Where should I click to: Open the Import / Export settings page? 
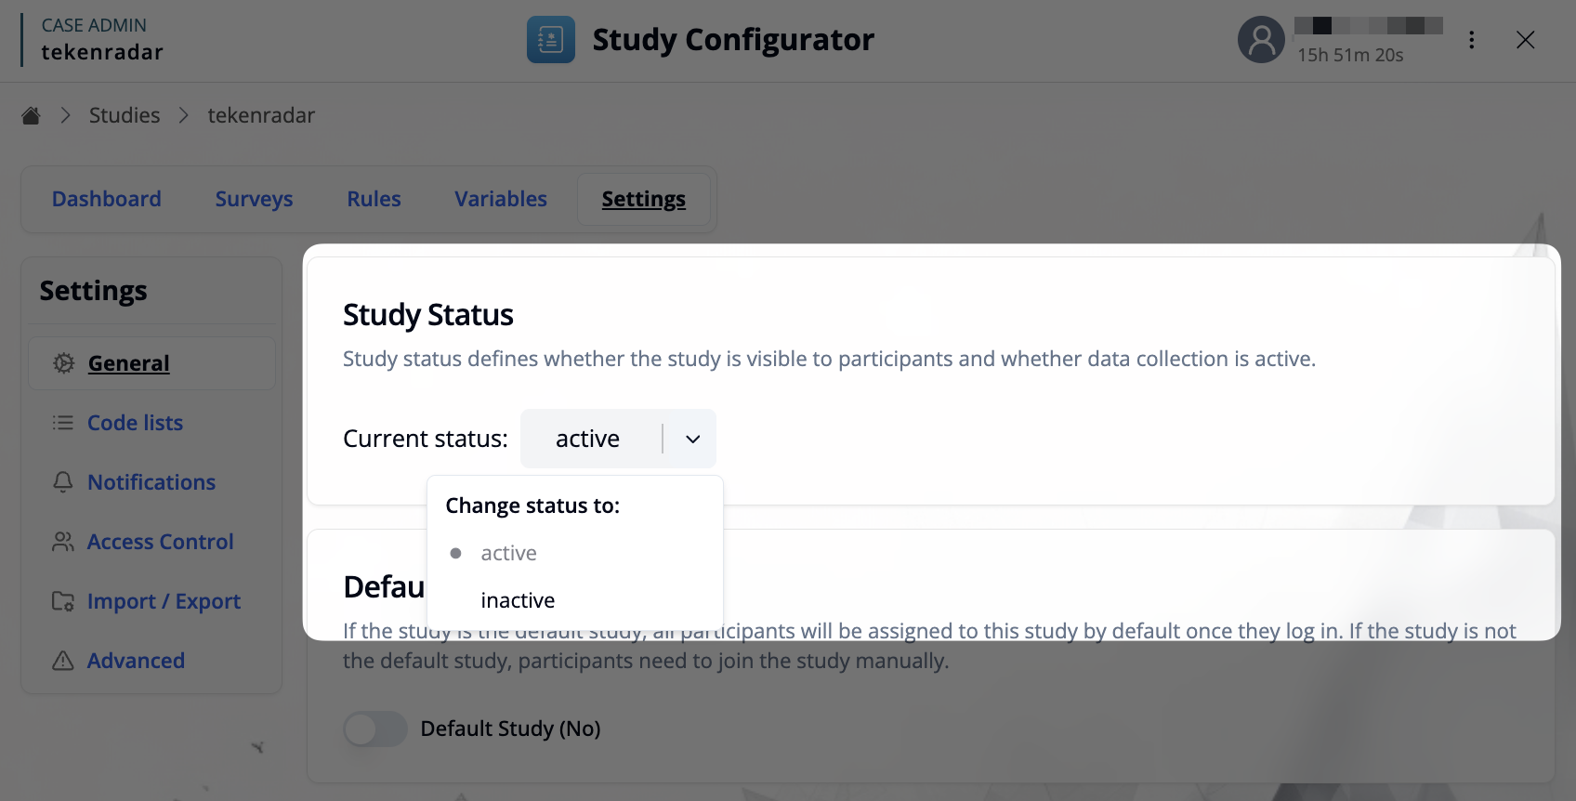coord(164,601)
